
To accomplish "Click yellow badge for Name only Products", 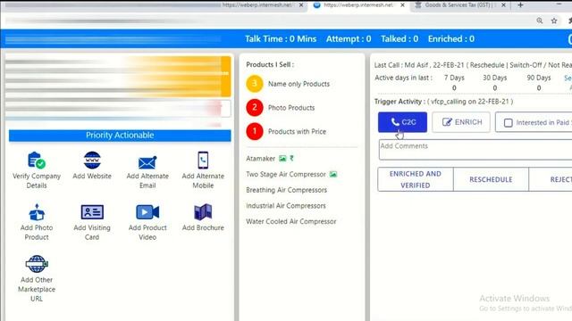I will (x=254, y=84).
